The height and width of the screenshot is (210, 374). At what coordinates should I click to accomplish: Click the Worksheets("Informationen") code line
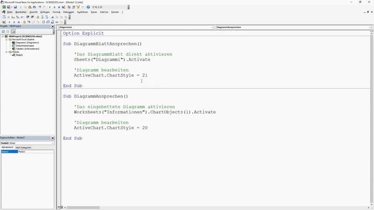145,112
